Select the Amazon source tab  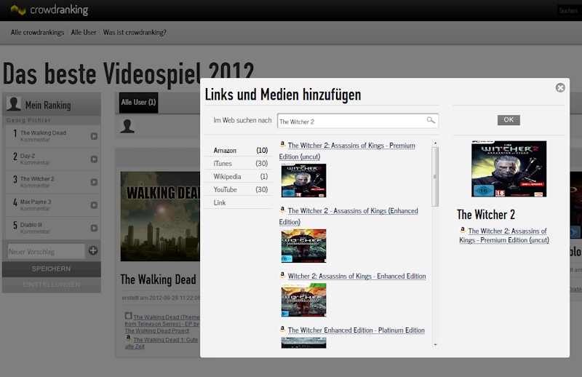click(239, 151)
